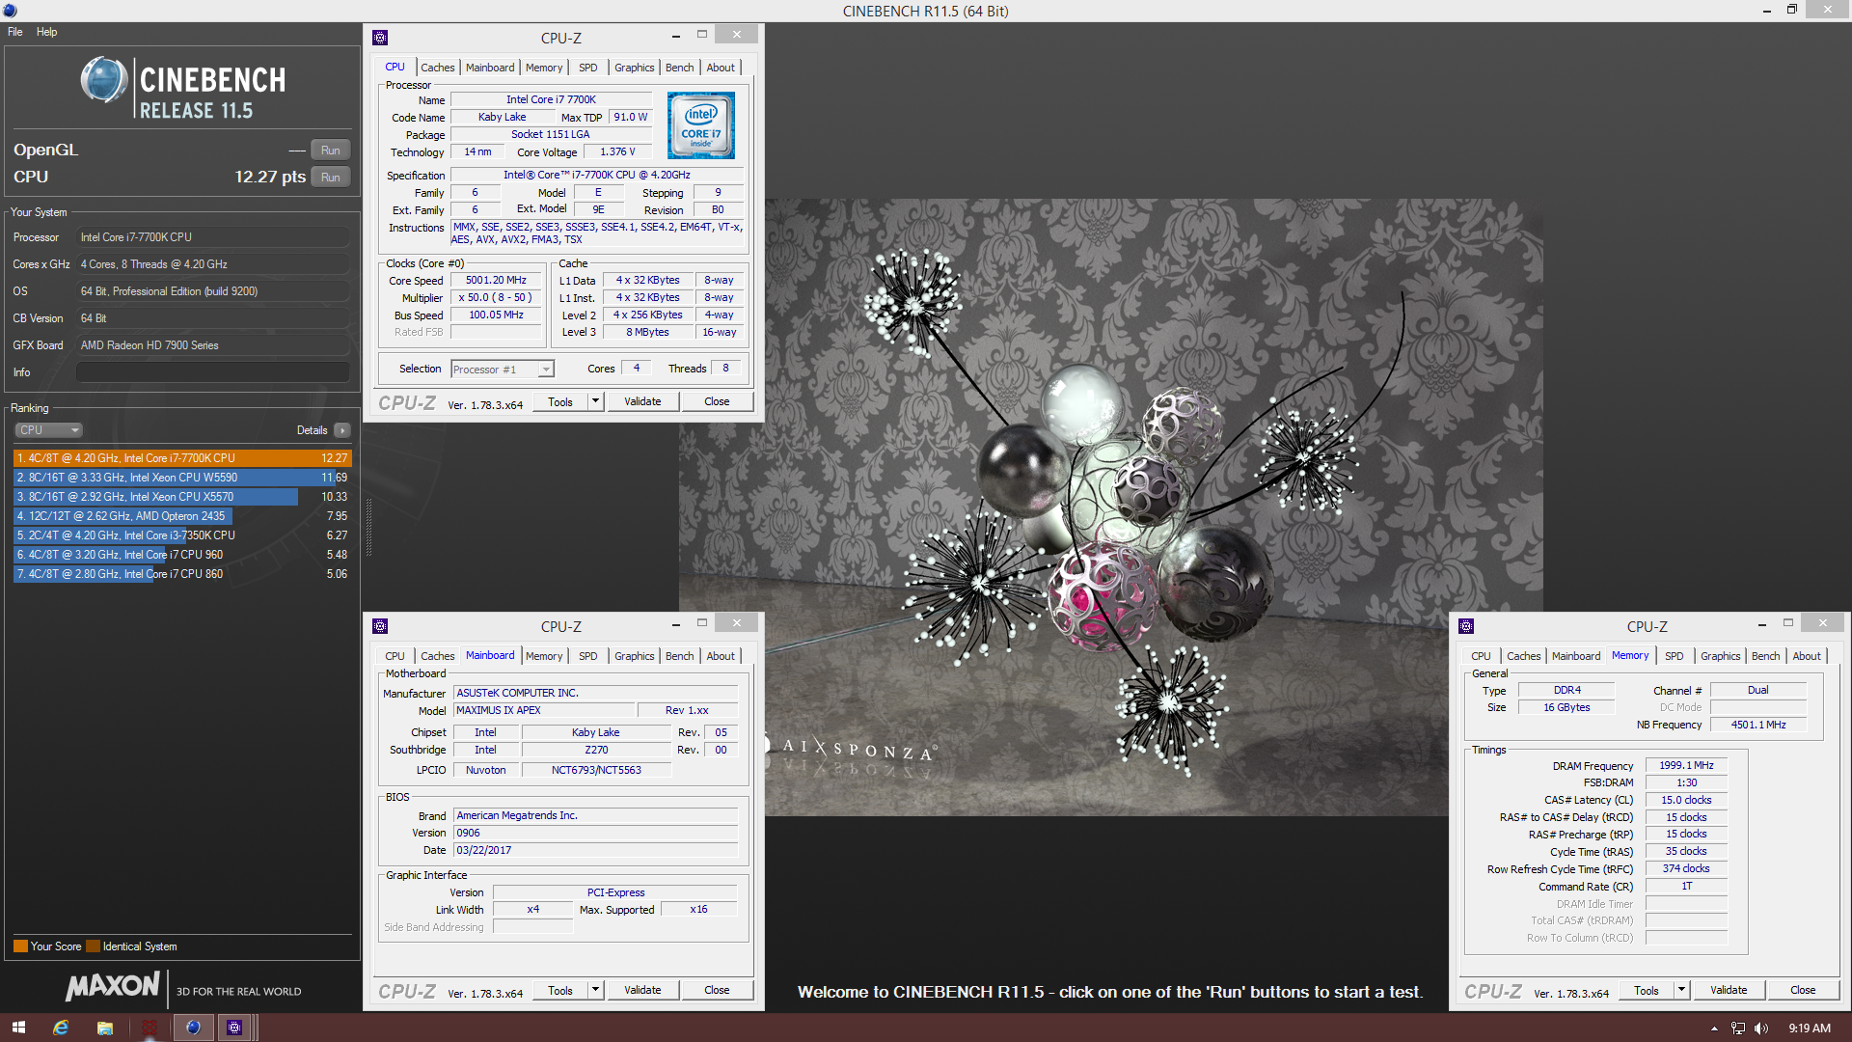Select ranking row Intel Xeon CPU X5570
Viewport: 1852px width, 1042px height.
click(x=182, y=497)
